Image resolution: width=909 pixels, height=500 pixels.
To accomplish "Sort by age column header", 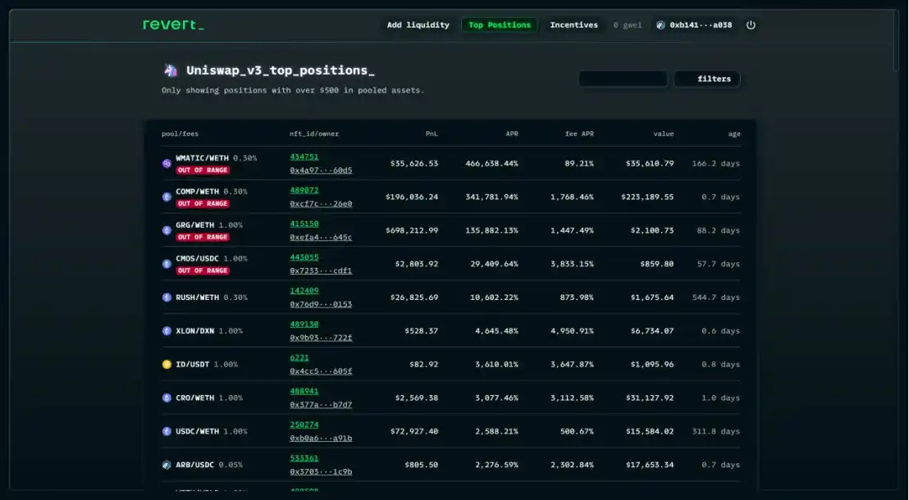I will coord(734,134).
